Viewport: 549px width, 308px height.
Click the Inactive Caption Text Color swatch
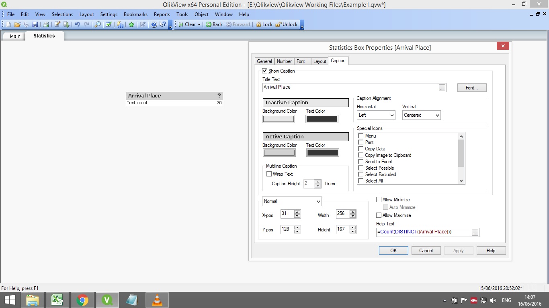click(x=322, y=119)
